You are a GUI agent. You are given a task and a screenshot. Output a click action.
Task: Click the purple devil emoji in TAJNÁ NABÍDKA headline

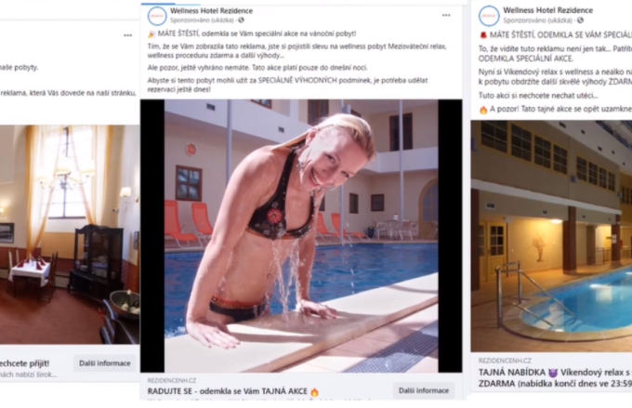pyautogui.click(x=553, y=373)
